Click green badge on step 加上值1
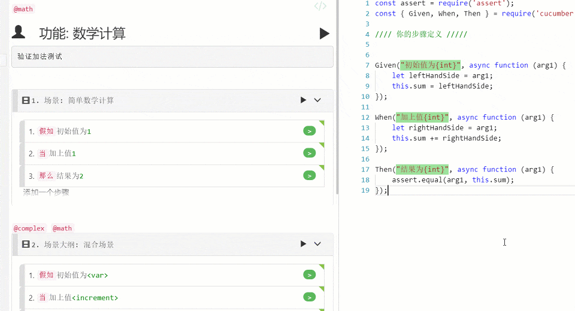This screenshot has height=311, width=575. pyautogui.click(x=309, y=153)
